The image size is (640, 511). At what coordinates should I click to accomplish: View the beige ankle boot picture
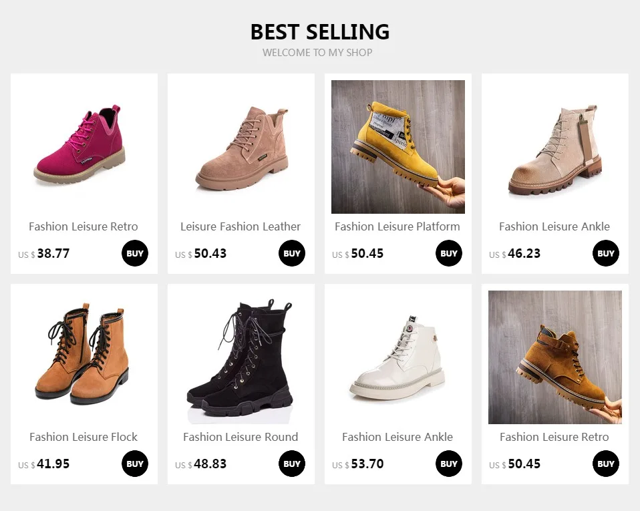coord(555,147)
